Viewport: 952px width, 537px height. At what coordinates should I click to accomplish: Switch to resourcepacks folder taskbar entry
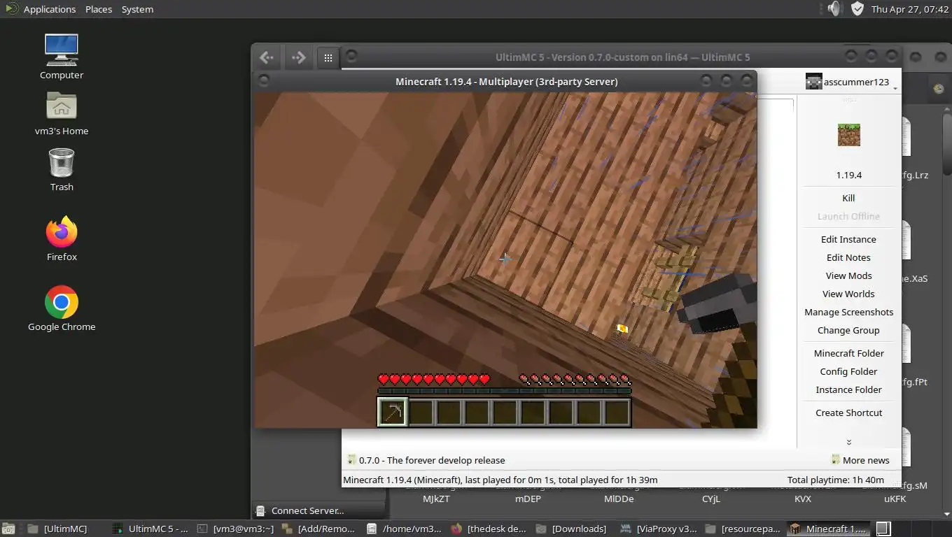(x=743, y=529)
